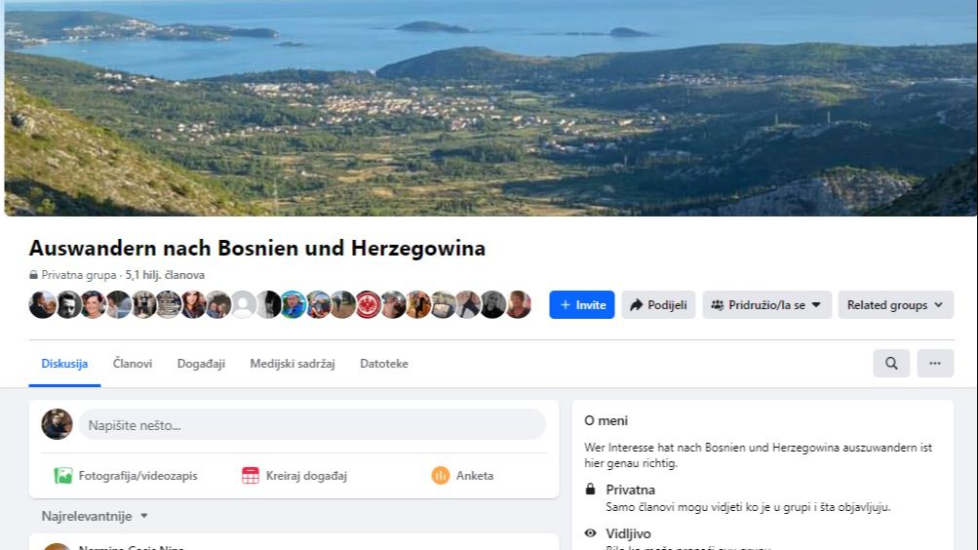978x550 pixels.
Task: Click the Fotografija/videozapis photo icon
Action: [x=63, y=476]
